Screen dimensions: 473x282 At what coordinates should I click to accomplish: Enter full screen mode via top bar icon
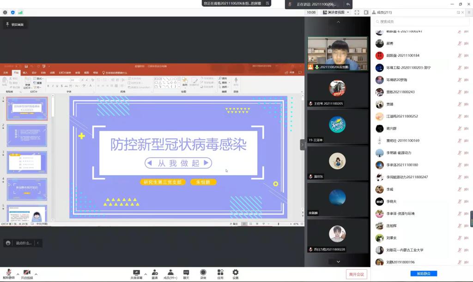[357, 12]
